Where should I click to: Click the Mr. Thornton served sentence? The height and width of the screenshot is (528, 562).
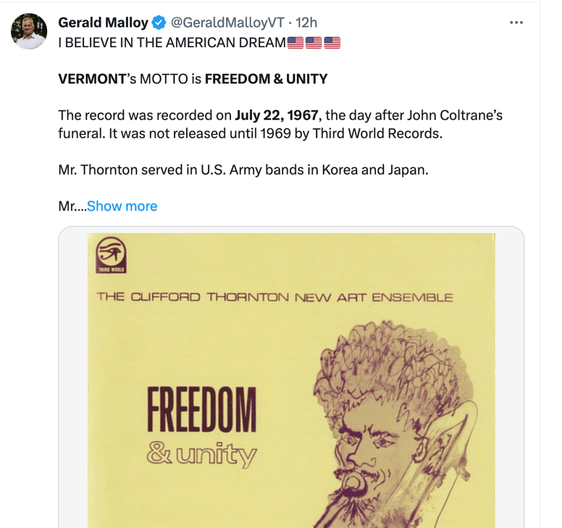243,170
